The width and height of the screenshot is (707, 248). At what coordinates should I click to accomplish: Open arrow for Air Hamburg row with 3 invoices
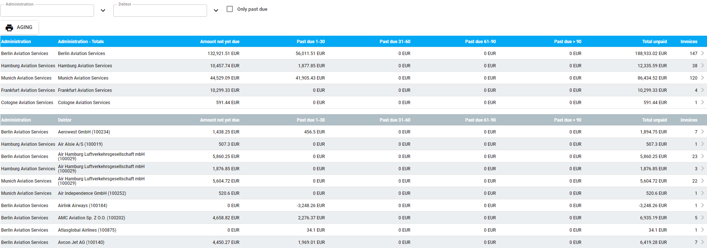point(702,168)
